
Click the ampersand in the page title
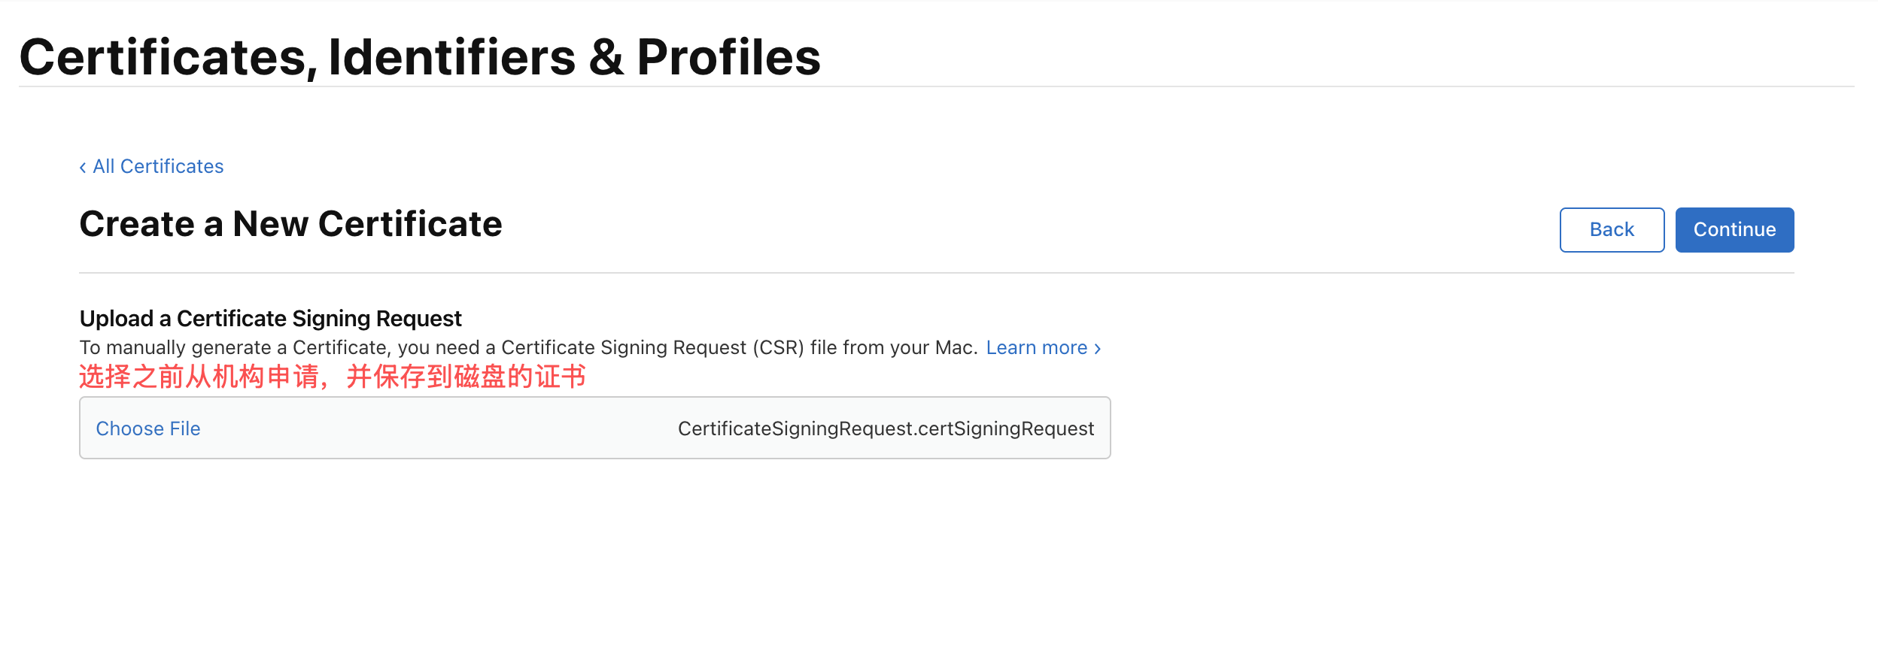coord(606,58)
